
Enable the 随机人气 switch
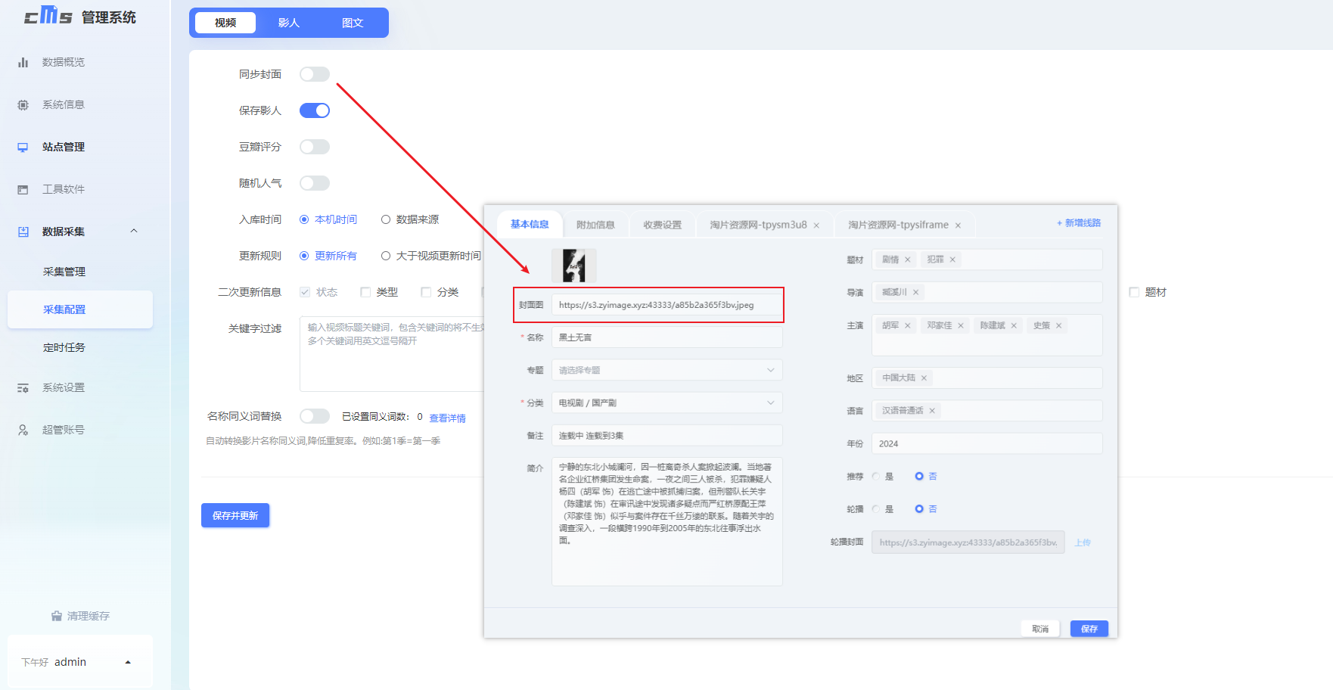[315, 183]
